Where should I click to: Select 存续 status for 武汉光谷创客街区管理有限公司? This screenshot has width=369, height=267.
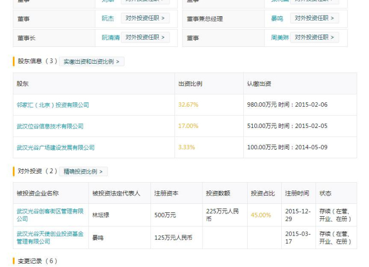click(335, 215)
